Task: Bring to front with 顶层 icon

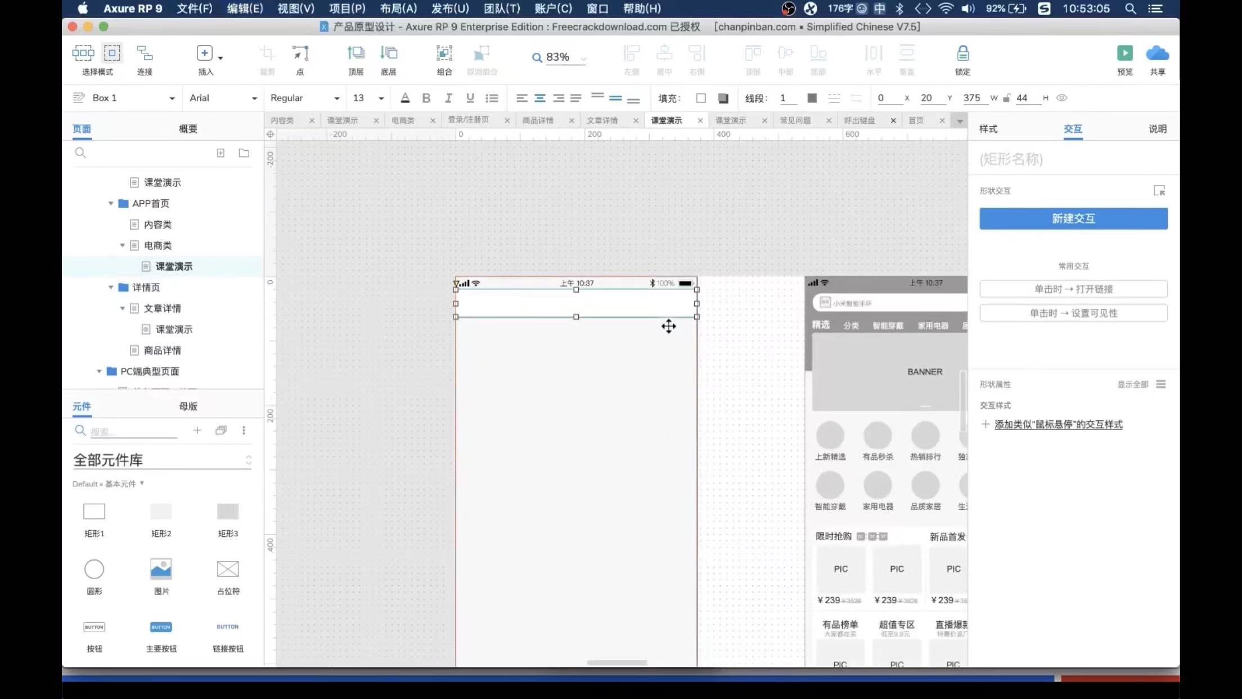Action: [355, 53]
